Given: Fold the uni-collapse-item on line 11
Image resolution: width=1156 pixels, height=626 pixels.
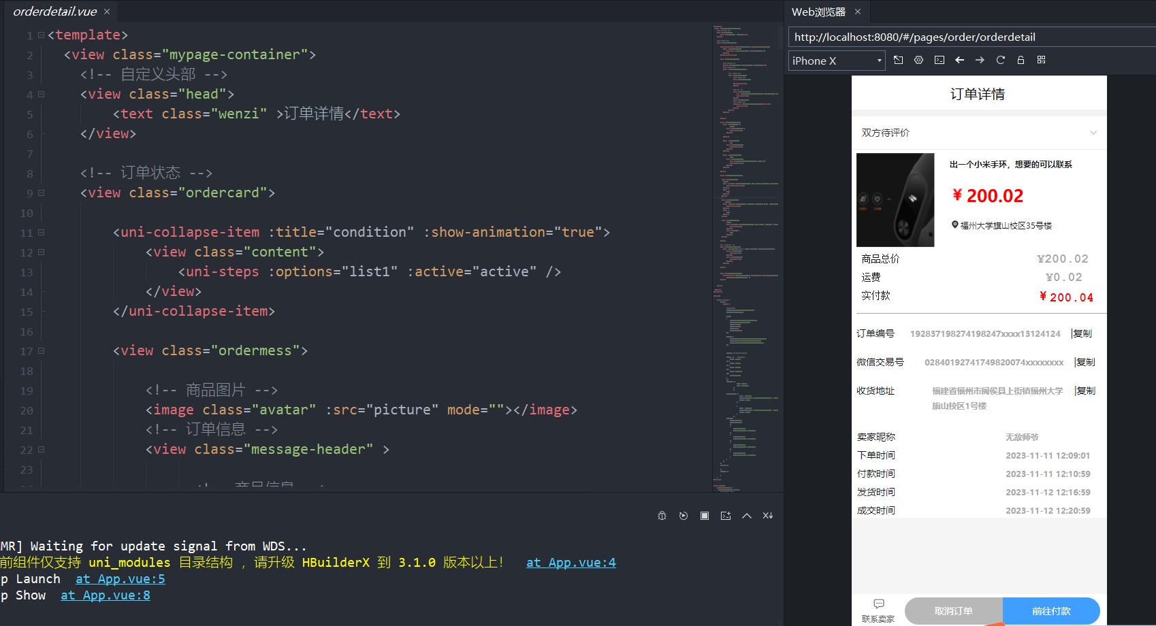Looking at the screenshot, I should click(41, 233).
